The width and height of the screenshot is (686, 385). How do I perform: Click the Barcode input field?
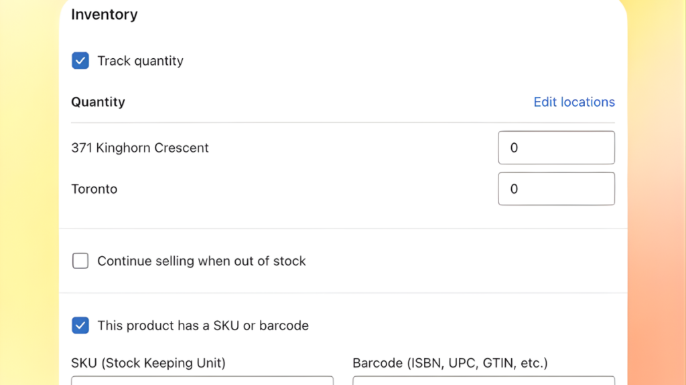[x=482, y=382]
